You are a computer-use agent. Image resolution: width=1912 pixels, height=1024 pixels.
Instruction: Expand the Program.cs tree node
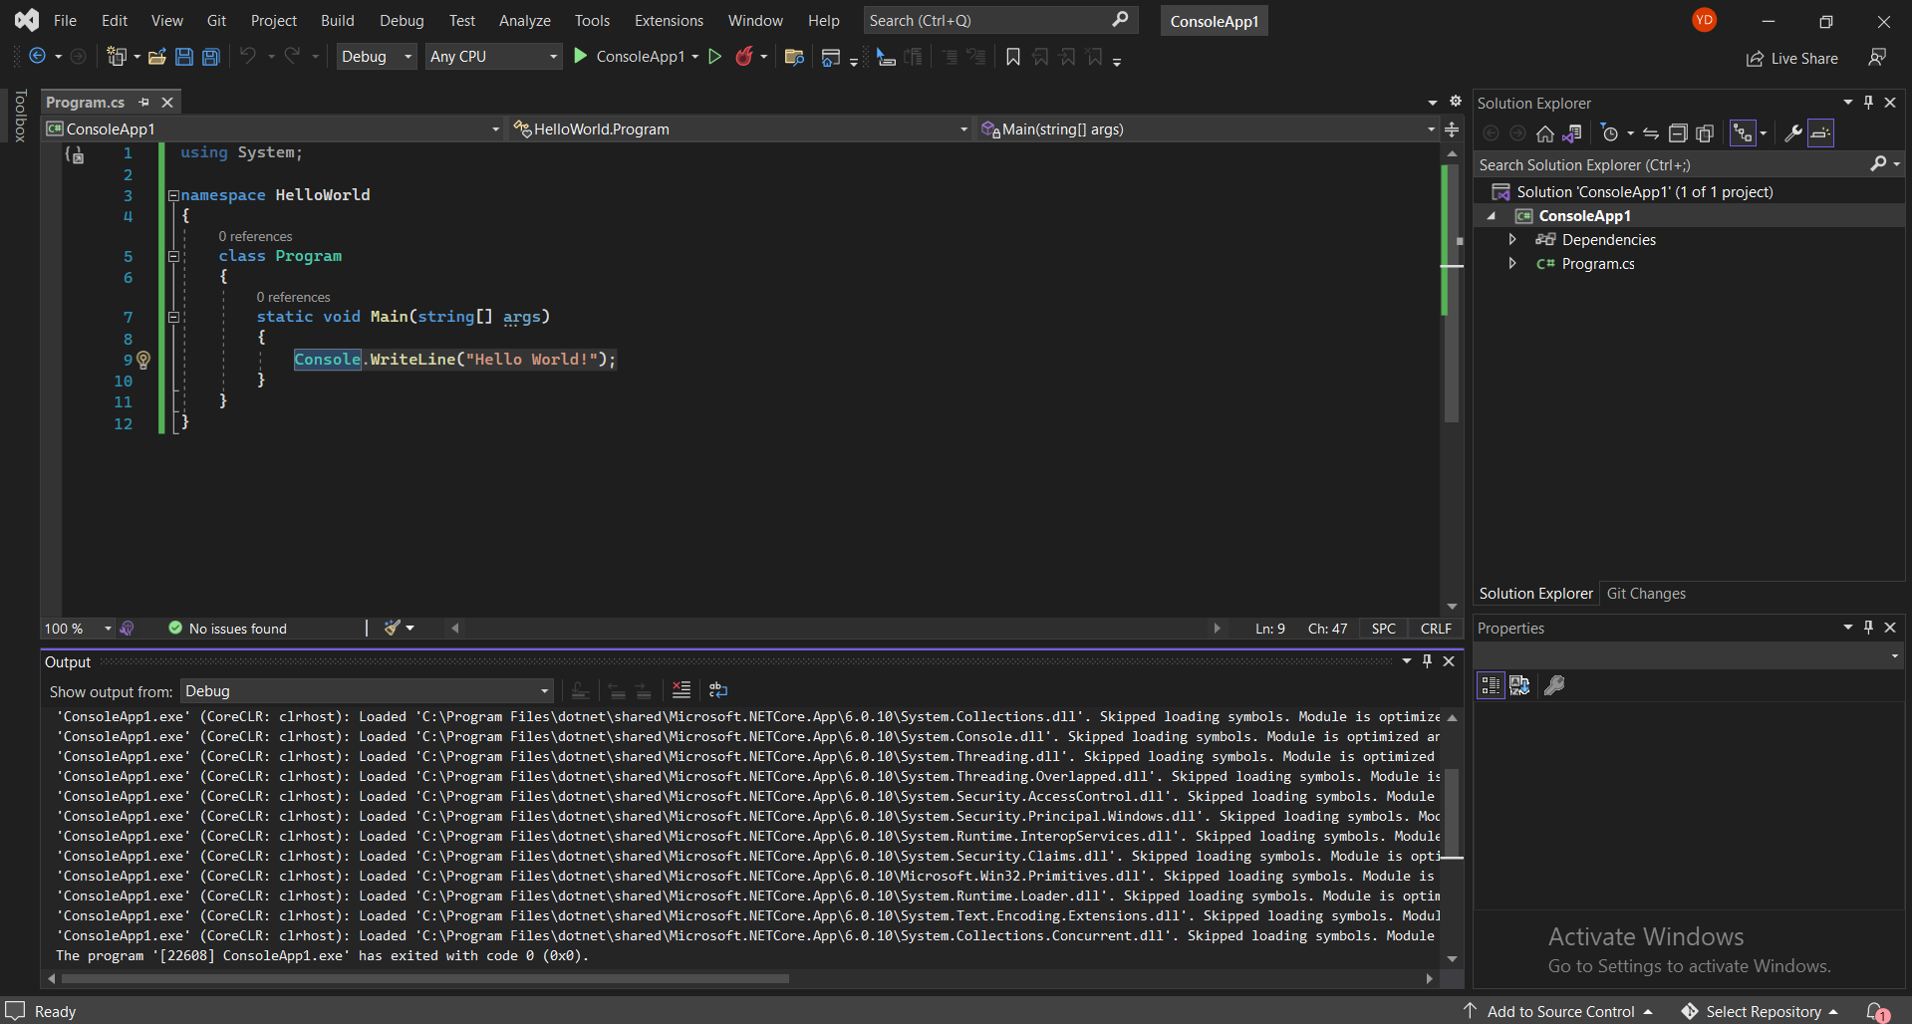(x=1512, y=263)
